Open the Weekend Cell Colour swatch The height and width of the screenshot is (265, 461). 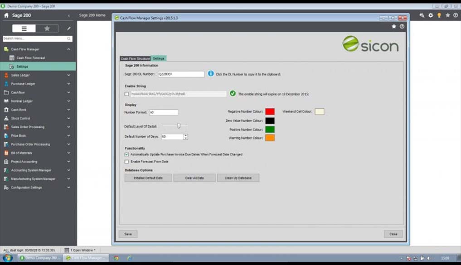(320, 111)
